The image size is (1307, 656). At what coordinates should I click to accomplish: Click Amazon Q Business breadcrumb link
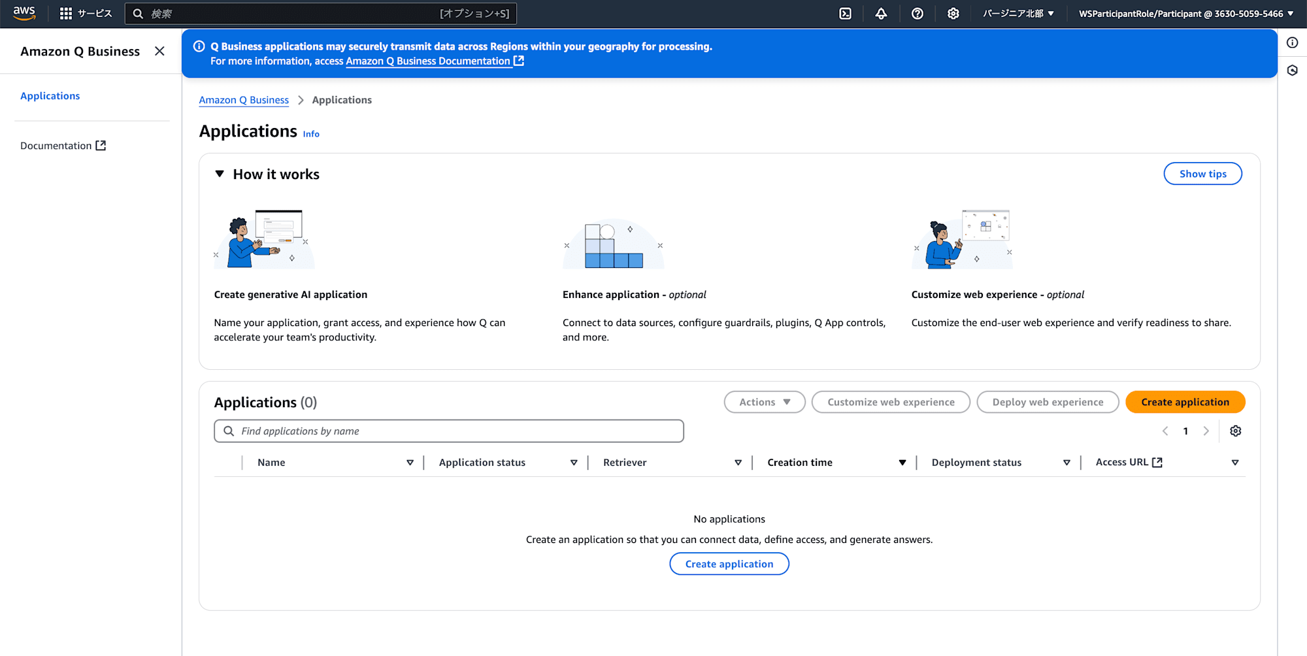[244, 100]
